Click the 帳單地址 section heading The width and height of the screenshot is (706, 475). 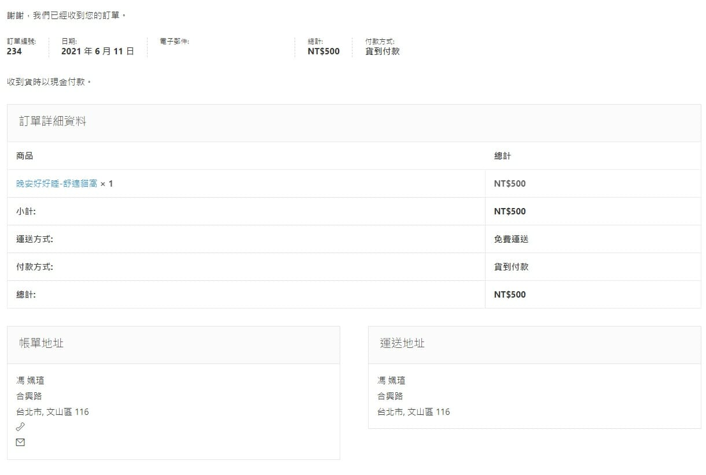(x=41, y=343)
